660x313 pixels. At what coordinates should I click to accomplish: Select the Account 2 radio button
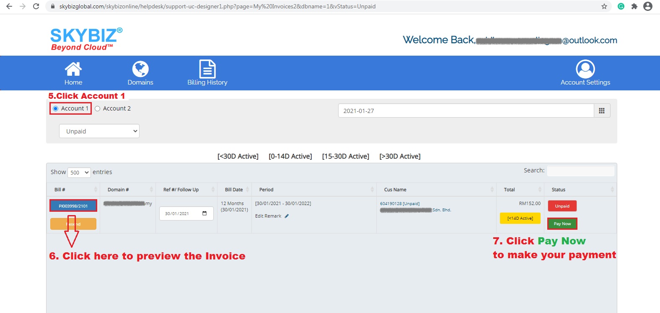(x=98, y=109)
